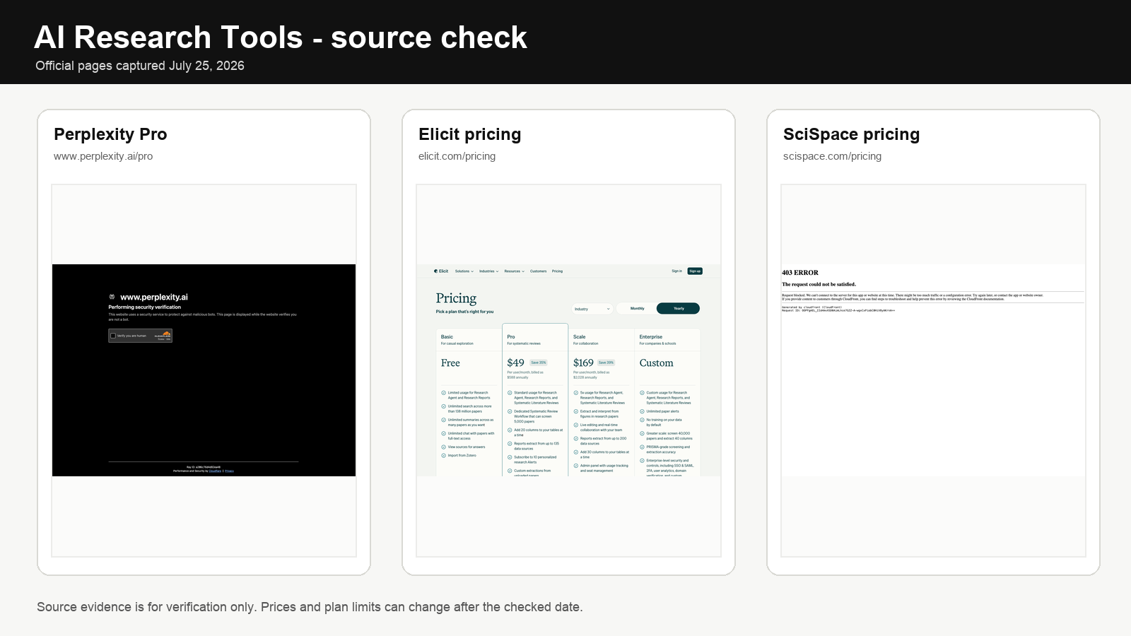Click the 'Save 39%' badge on Scale plan
Image resolution: width=1131 pixels, height=636 pixels.
pyautogui.click(x=606, y=363)
